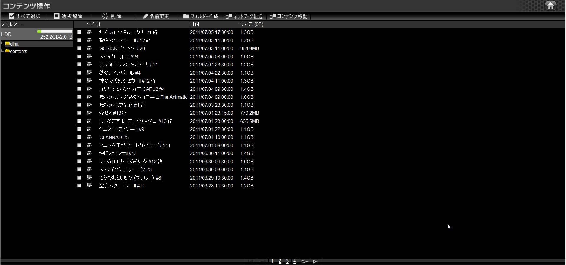Click SKY icon beside まりあ†ほりっく あらいぶ #12
566x265 pixels.
tap(89, 161)
